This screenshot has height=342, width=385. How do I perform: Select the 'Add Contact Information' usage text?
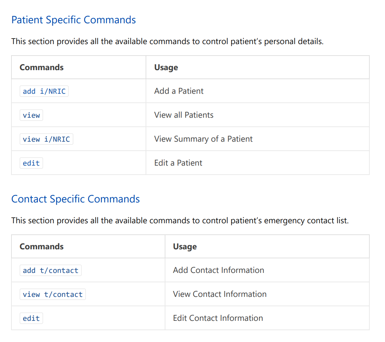click(218, 270)
